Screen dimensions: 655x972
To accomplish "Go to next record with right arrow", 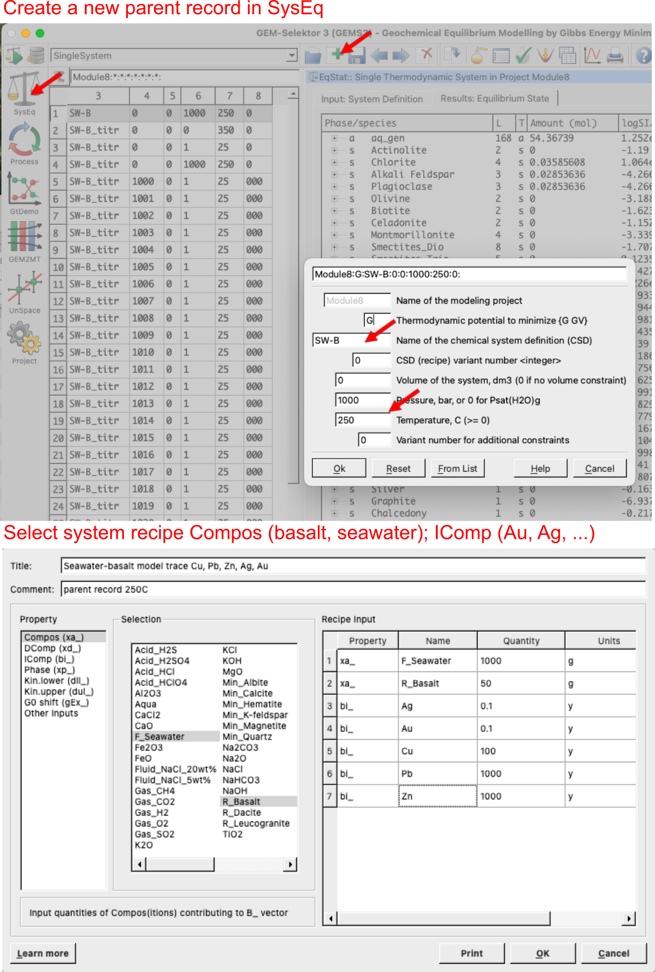I will click(401, 55).
